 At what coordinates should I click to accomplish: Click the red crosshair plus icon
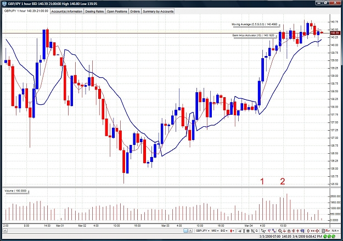[x=297, y=231]
